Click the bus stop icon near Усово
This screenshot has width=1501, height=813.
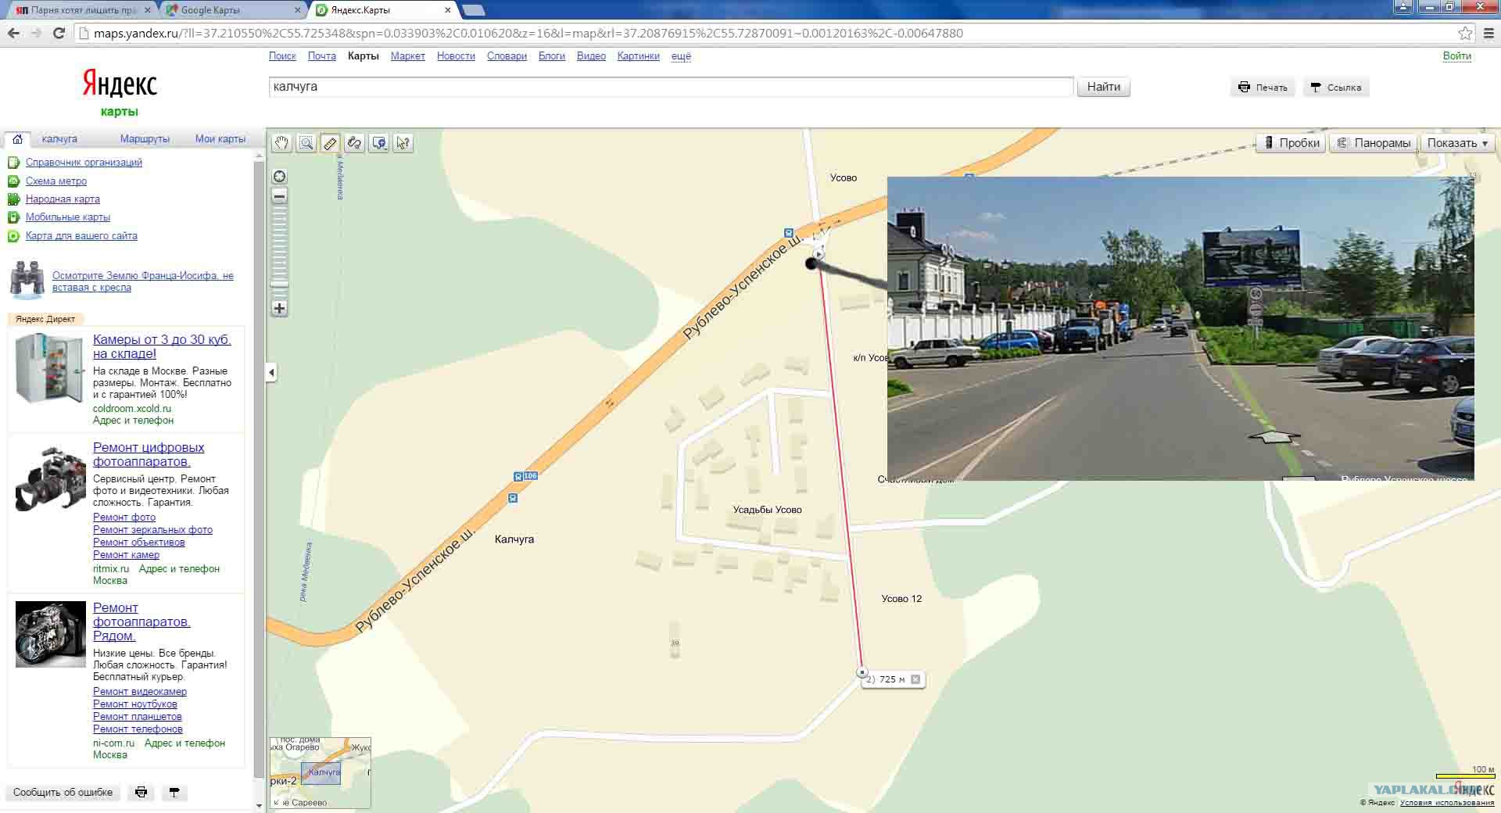[789, 233]
